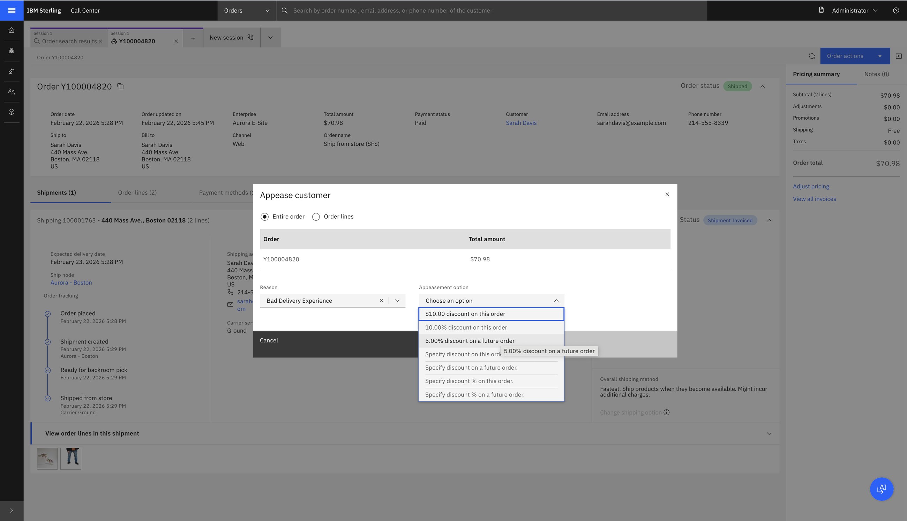Open the Returns icon in the sidebar

pos(12,71)
